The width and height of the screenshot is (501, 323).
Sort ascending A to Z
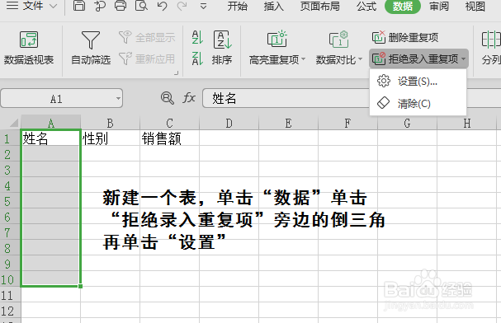(x=197, y=37)
